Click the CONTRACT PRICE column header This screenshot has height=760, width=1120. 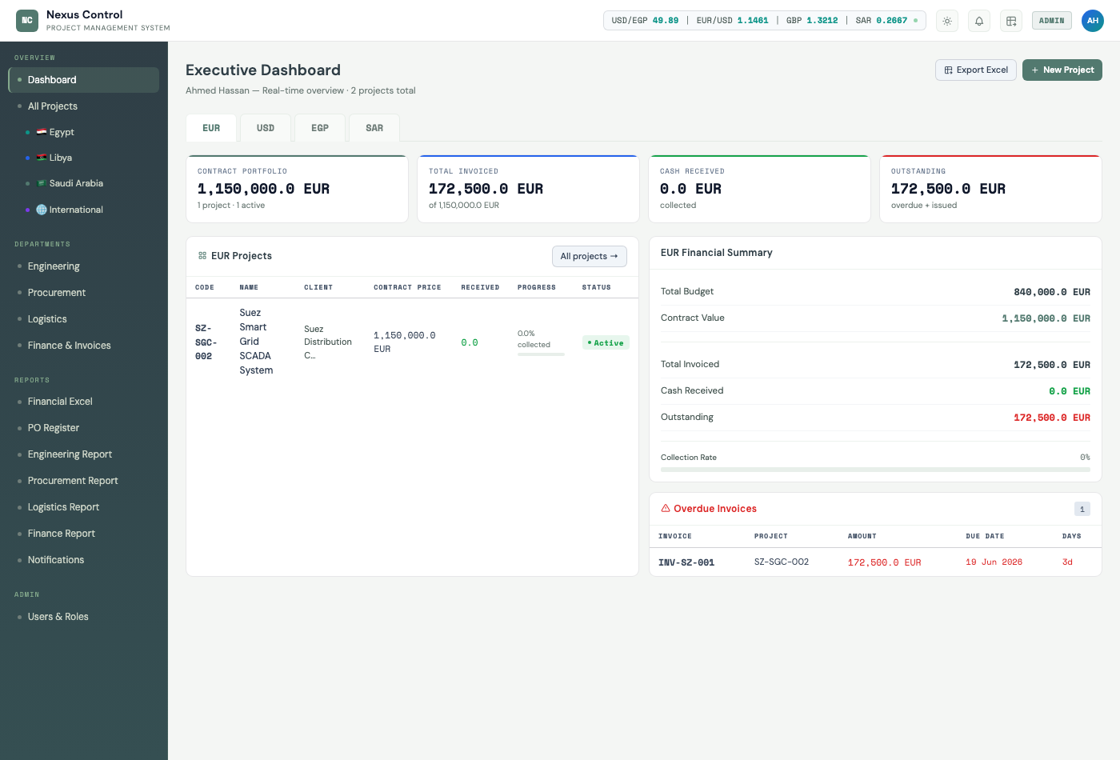407,287
